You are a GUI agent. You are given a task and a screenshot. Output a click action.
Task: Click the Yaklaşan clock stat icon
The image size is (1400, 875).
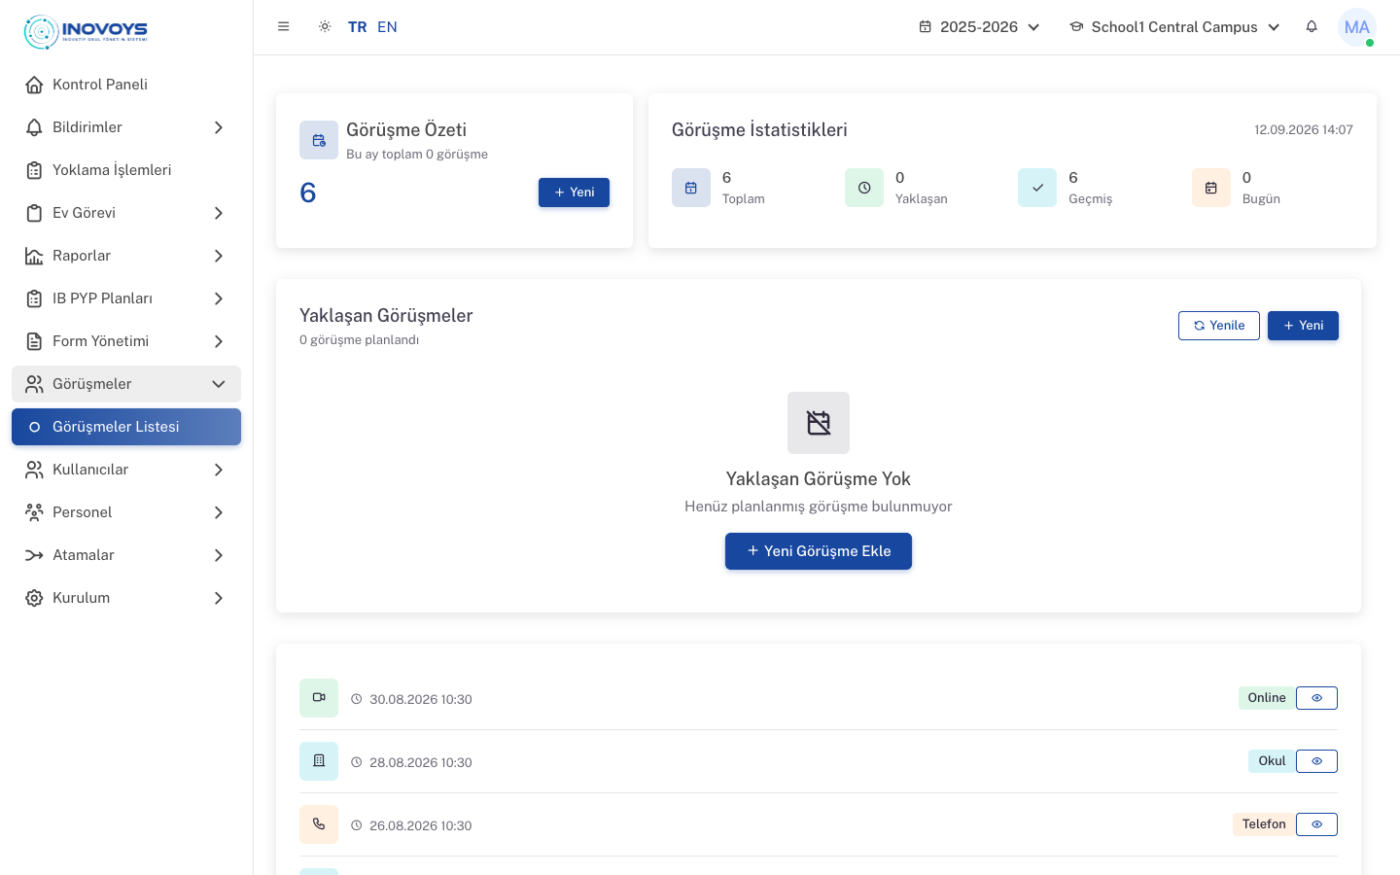(864, 188)
